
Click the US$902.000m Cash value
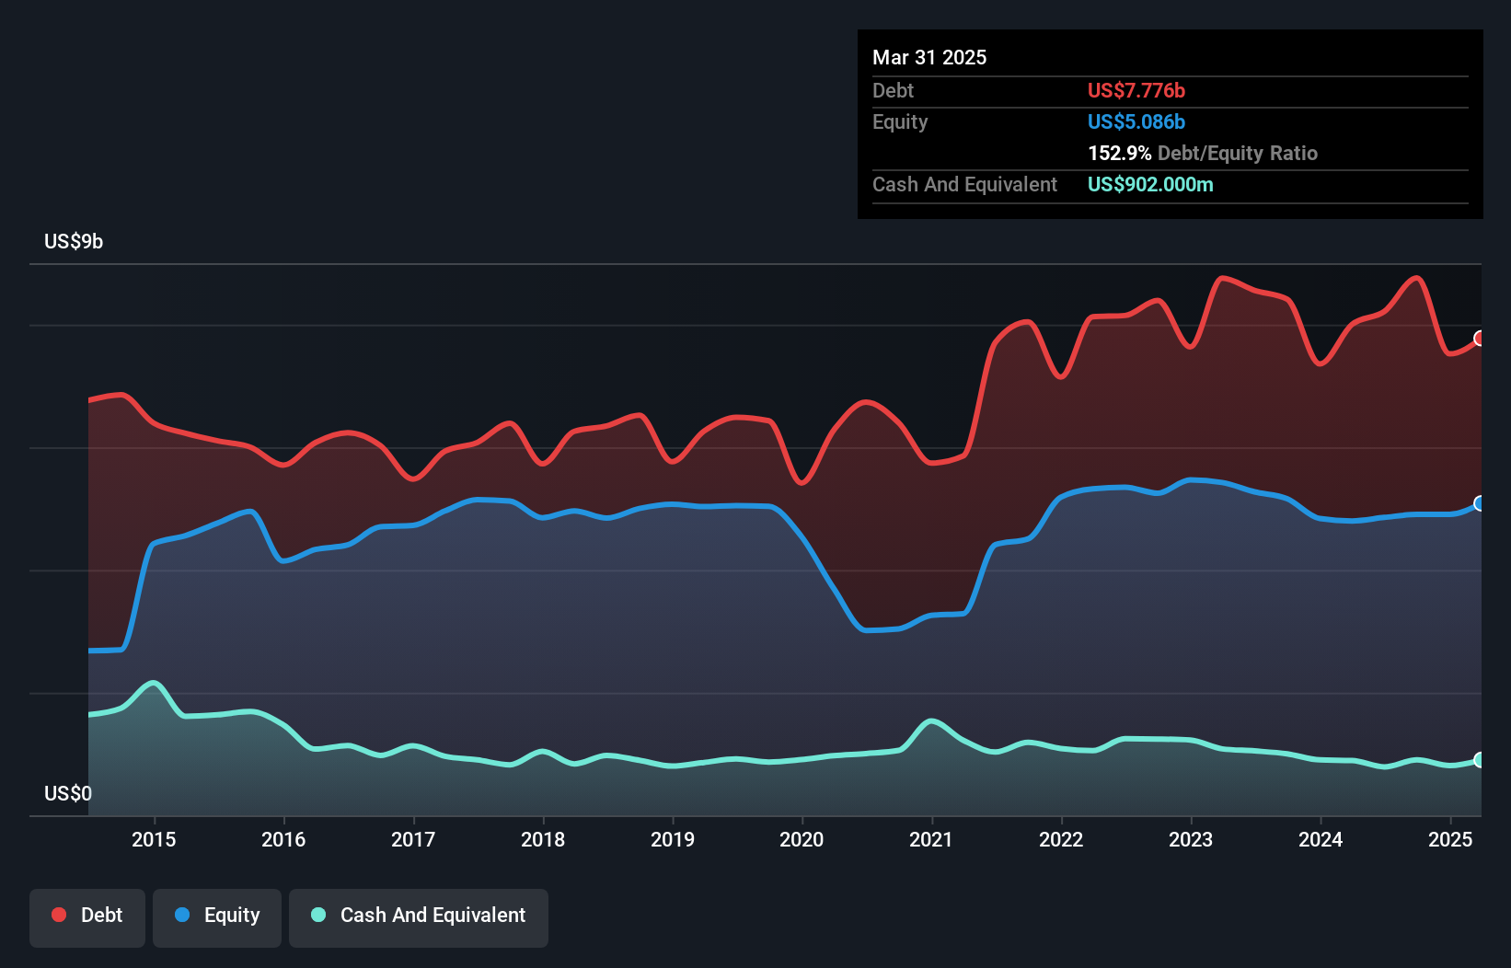1150,184
